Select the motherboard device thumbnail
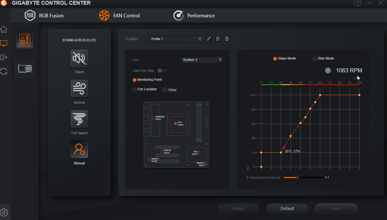The width and height of the screenshot is (387, 220). (x=25, y=40)
